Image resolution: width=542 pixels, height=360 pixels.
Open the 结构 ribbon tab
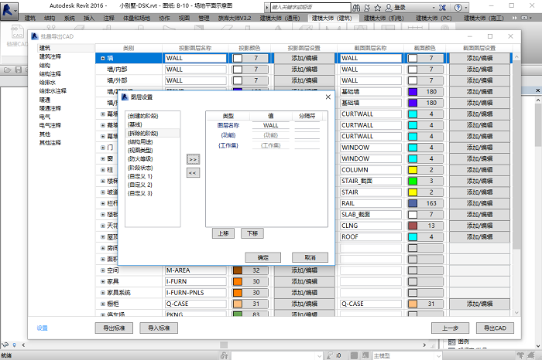50,18
